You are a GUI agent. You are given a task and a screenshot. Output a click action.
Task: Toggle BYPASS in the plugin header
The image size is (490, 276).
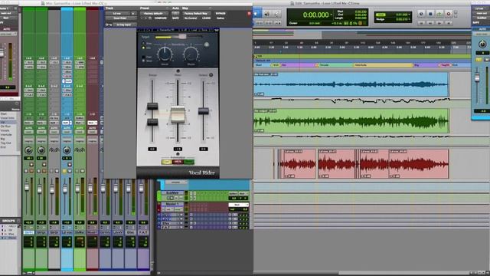point(220,14)
